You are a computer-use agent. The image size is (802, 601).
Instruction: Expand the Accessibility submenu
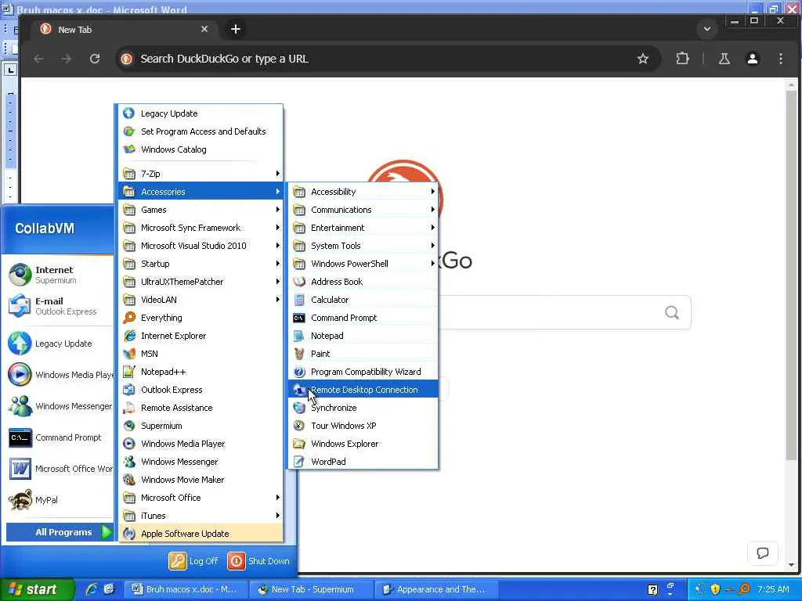coord(363,192)
